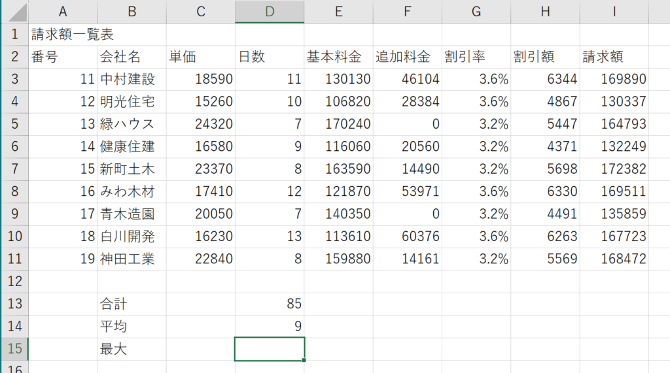The height and width of the screenshot is (373, 670).
Task: Select the cell 青木造園
Action: point(132,214)
